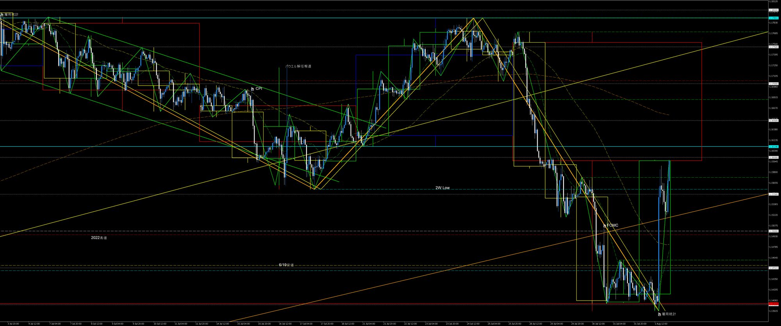Click the 1.18120 price axis label
Image resolution: width=781 pixels, height=326 pixels.
[x=774, y=2]
